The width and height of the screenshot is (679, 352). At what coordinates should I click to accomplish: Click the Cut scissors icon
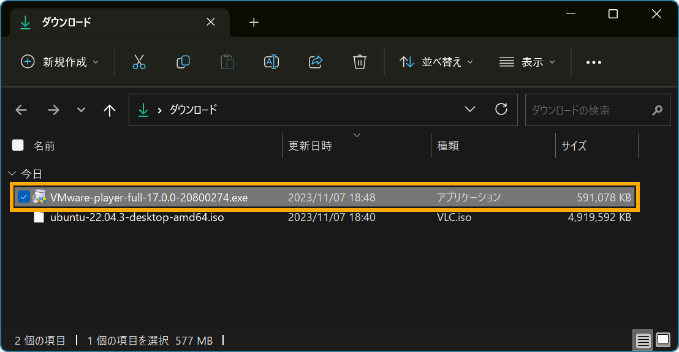(139, 62)
